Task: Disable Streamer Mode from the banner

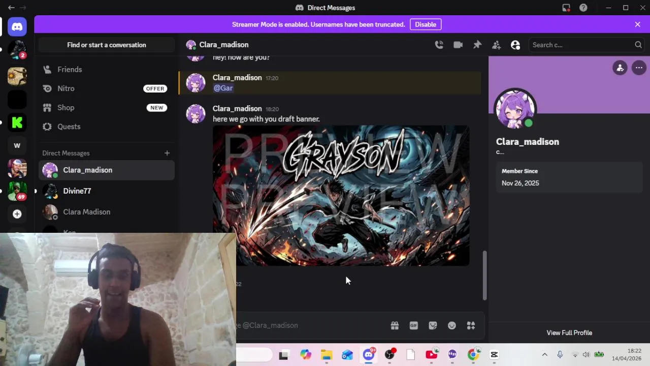Action: click(x=426, y=24)
